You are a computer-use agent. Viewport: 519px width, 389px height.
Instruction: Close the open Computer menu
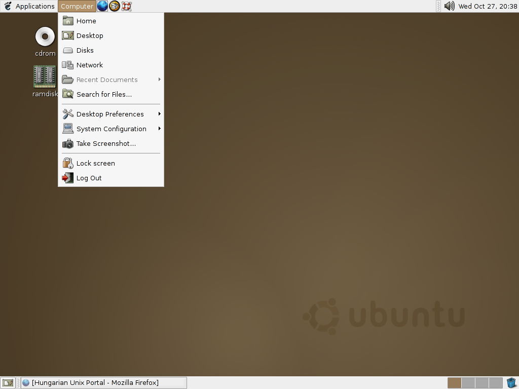(x=77, y=6)
